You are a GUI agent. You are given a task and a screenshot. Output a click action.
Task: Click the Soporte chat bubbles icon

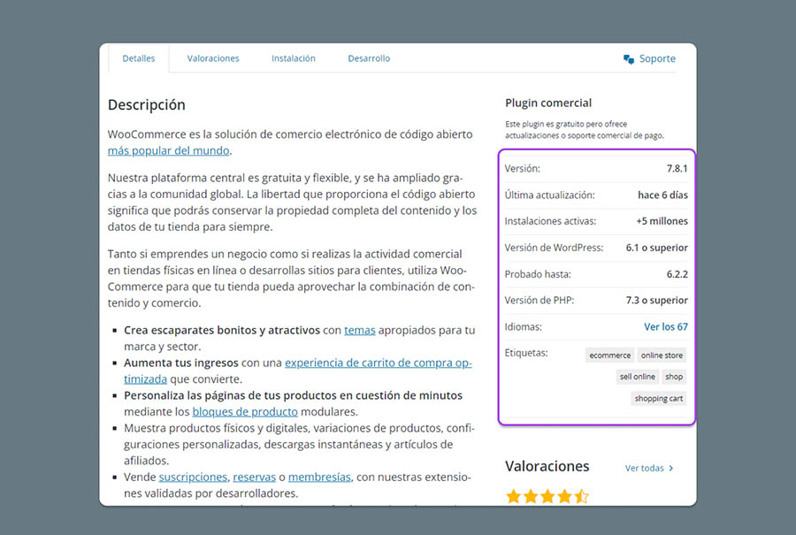628,59
